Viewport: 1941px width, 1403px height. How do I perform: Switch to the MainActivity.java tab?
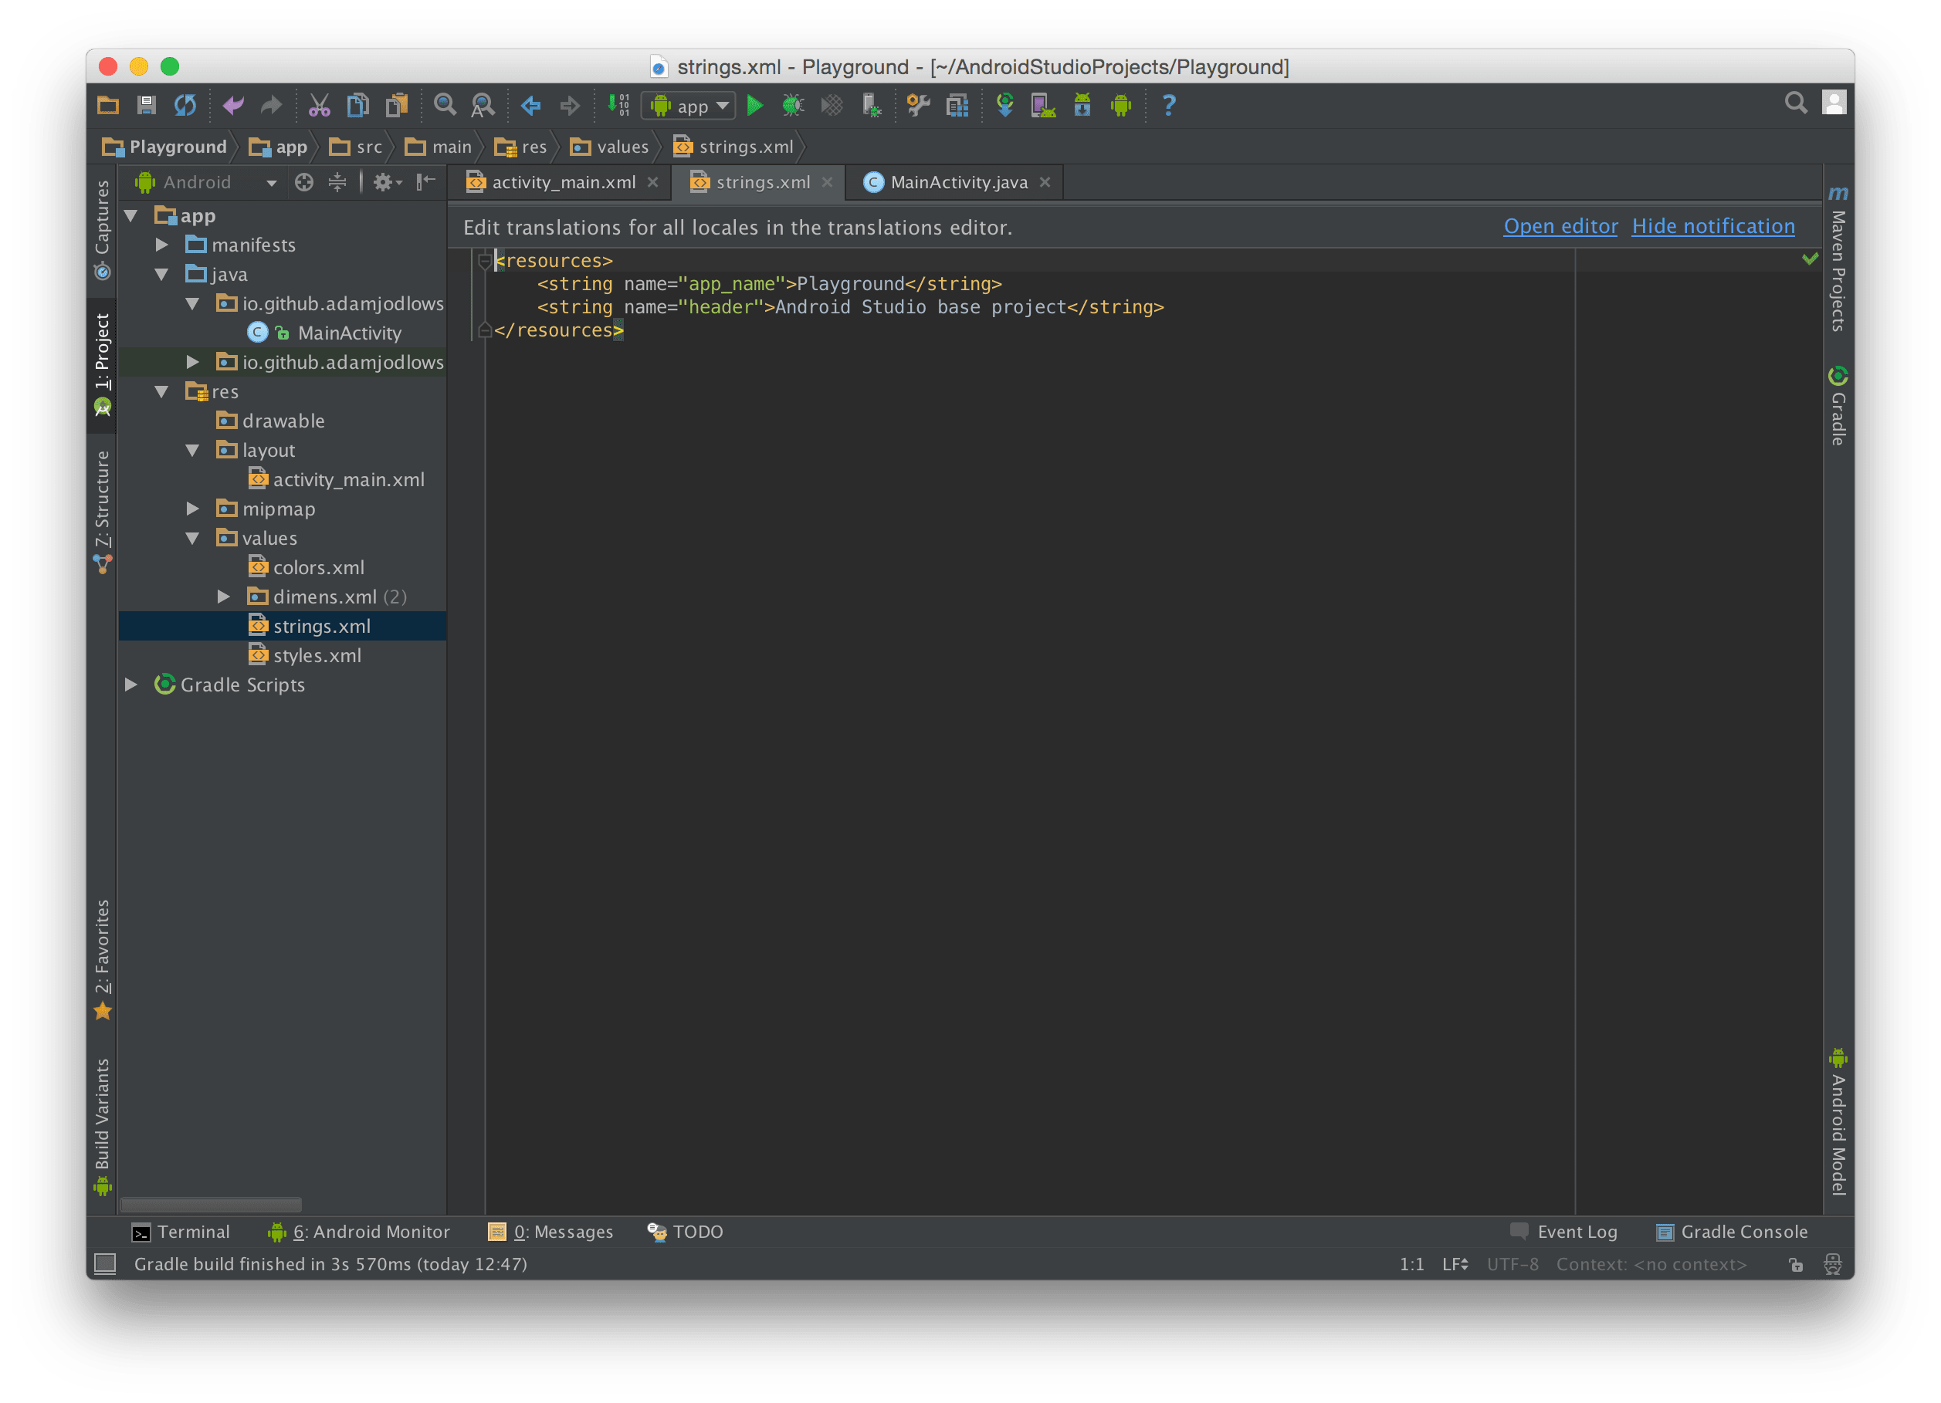point(957,182)
